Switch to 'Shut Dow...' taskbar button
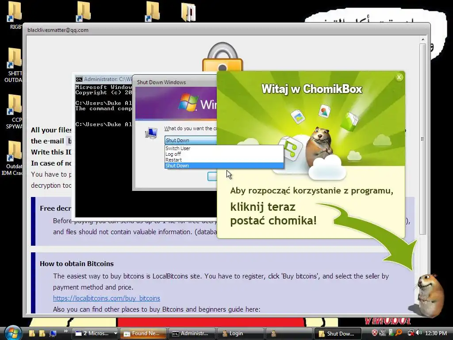Image resolution: width=453 pixels, height=340 pixels. pyautogui.click(x=338, y=333)
